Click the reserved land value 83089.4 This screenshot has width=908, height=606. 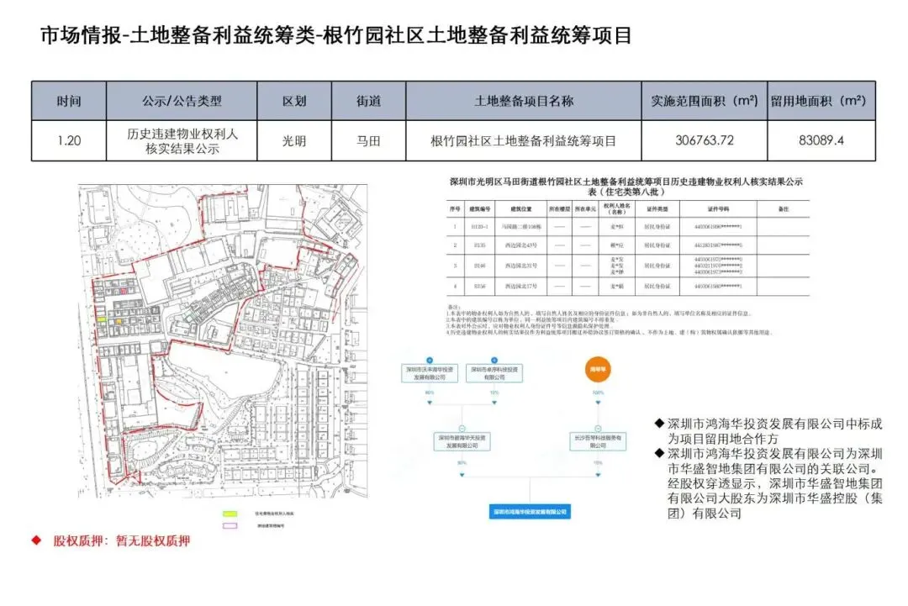click(821, 140)
